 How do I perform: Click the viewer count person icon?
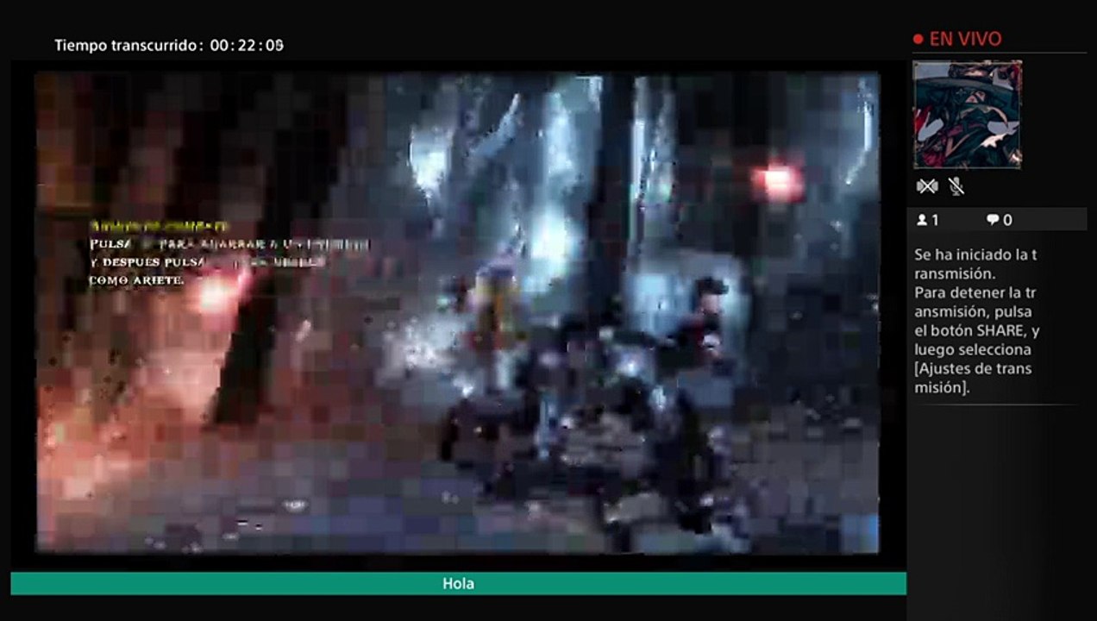pos(922,220)
